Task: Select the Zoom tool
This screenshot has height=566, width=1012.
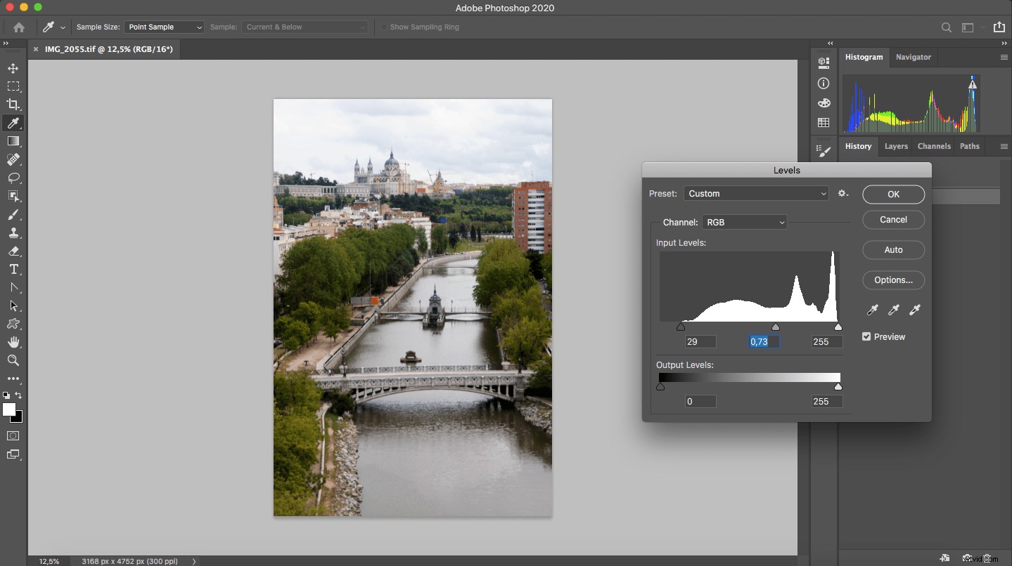Action: point(13,361)
